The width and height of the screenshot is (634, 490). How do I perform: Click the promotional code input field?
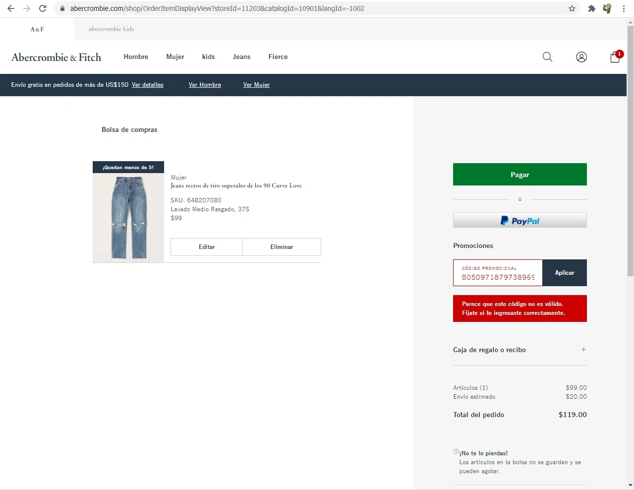(x=498, y=273)
